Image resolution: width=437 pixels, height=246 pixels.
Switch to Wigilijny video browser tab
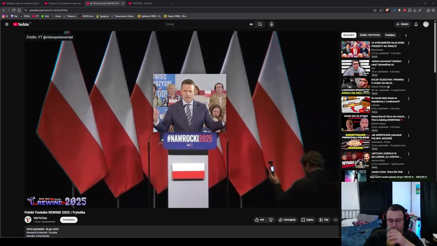[x=20, y=3]
